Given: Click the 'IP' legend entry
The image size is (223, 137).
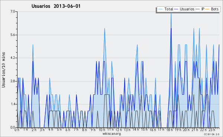Looking at the screenshot, I should [200, 9].
